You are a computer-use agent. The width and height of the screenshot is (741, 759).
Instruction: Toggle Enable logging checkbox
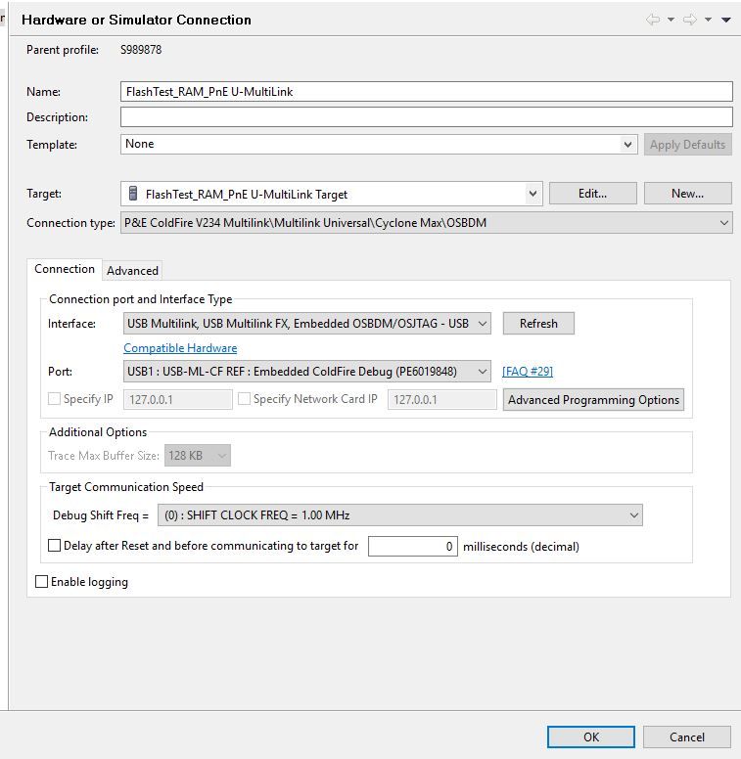point(41,582)
